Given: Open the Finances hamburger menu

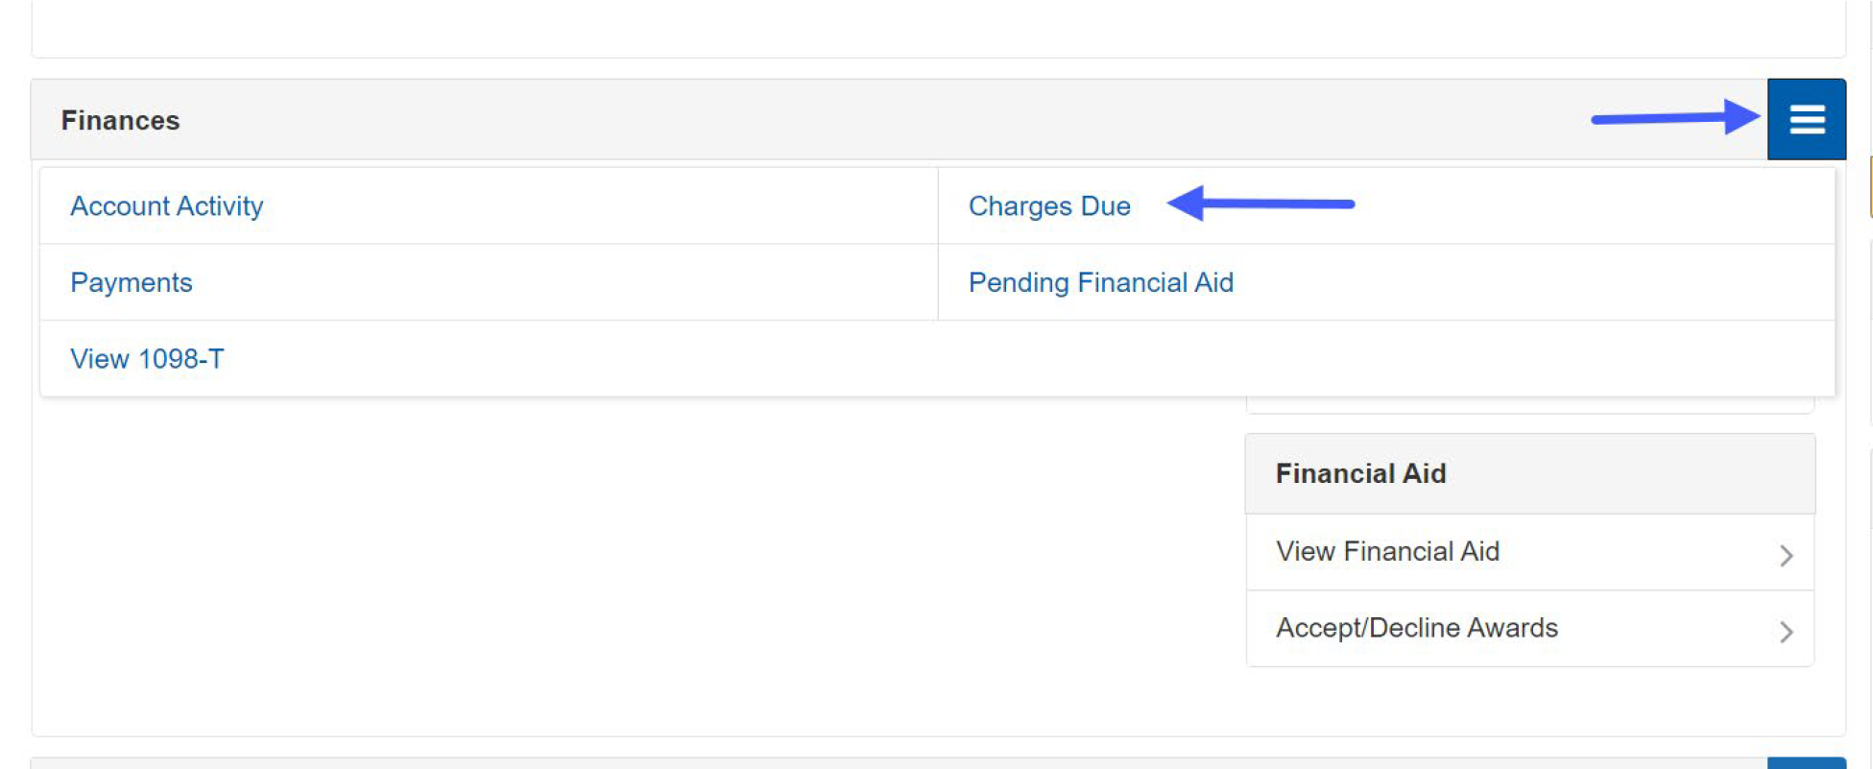Looking at the screenshot, I should click(1808, 119).
